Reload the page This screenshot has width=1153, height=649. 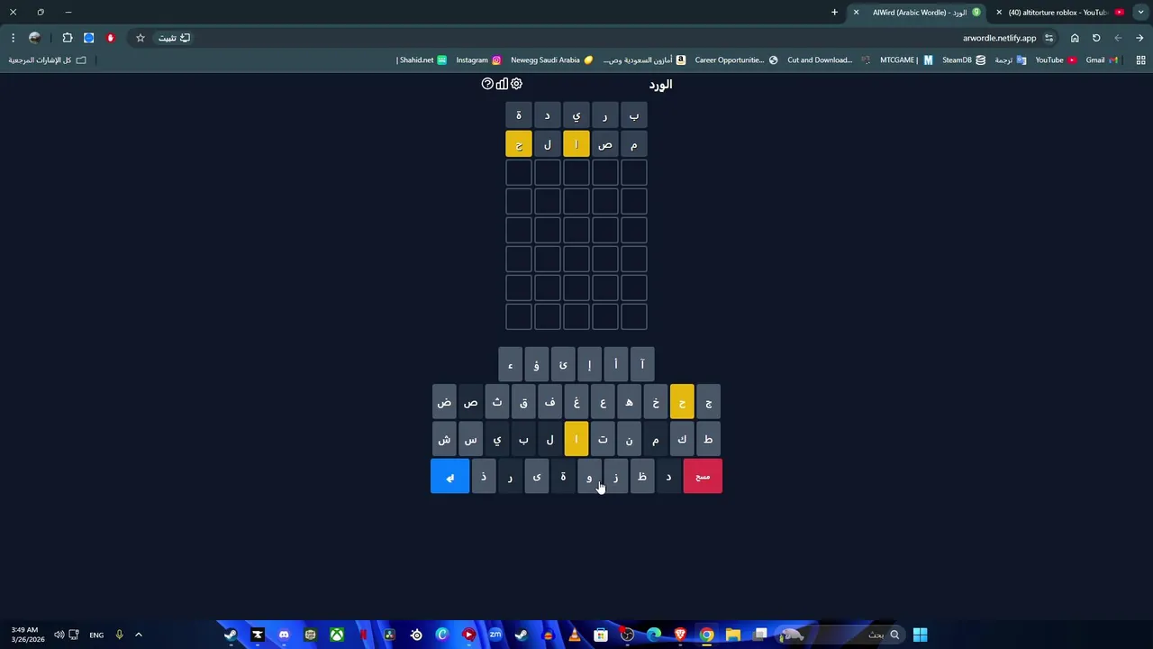[1096, 38]
